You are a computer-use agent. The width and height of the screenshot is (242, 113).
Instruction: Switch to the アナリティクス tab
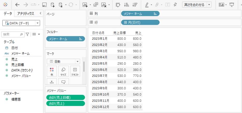(x=26, y=14)
